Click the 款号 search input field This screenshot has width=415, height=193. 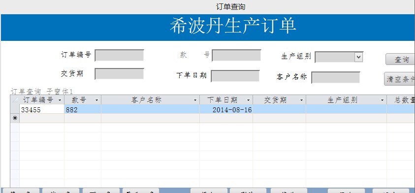click(236, 55)
